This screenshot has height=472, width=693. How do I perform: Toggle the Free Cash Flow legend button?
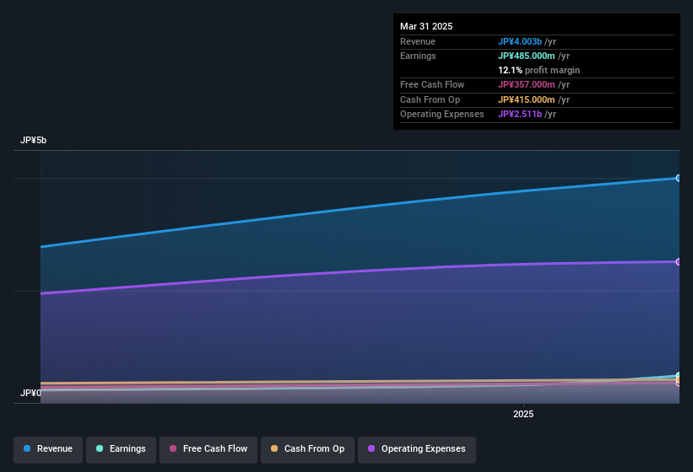click(x=208, y=449)
